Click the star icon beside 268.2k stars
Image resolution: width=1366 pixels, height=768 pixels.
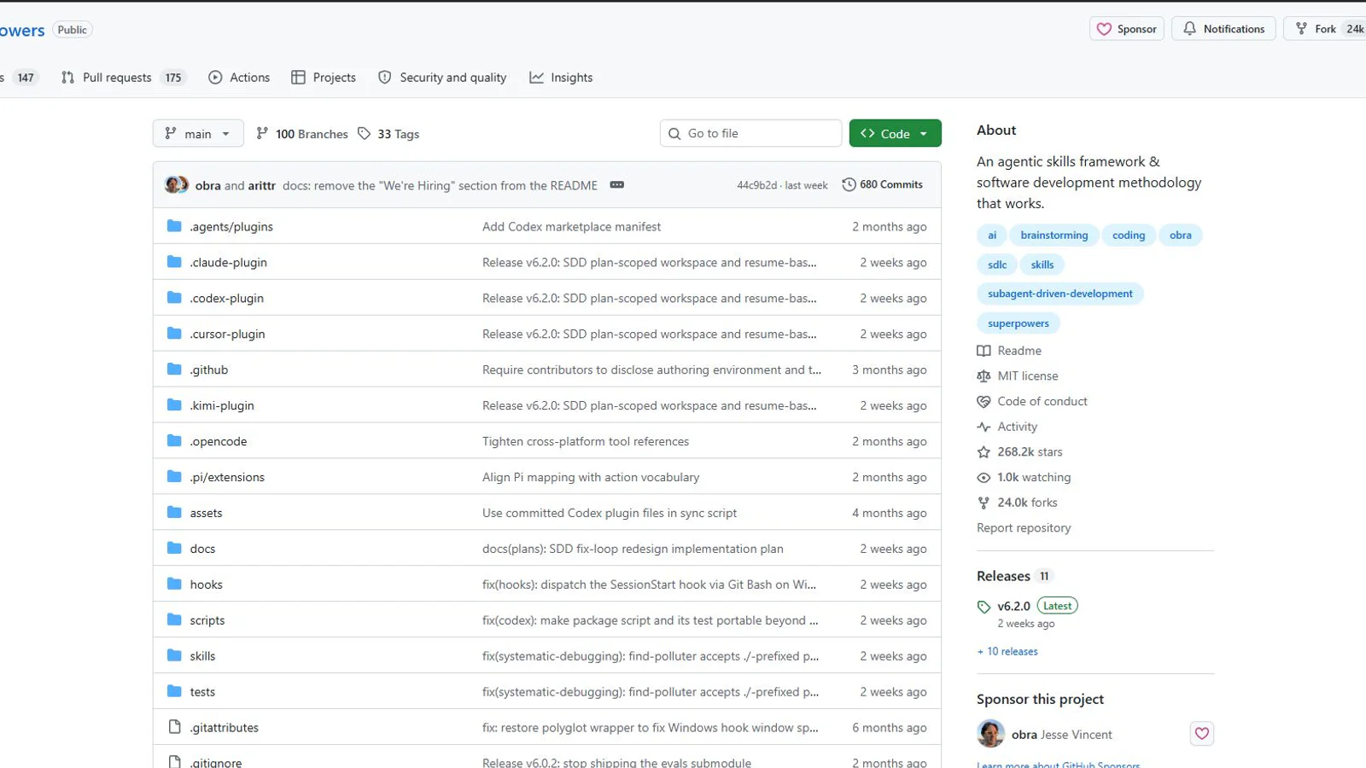984,452
